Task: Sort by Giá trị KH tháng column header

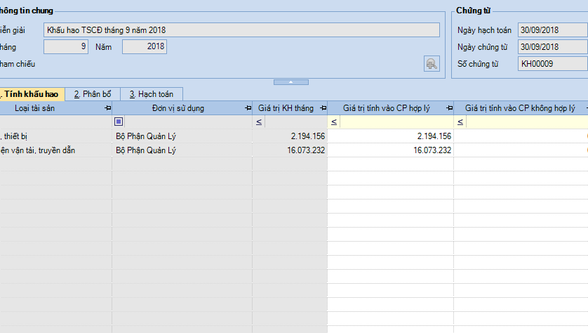Action: [285, 108]
